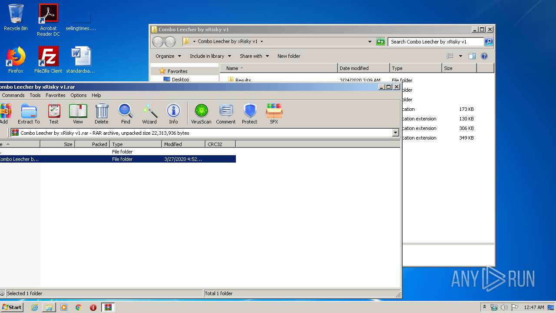Open the Recycle Bin desktop icon

click(16, 17)
